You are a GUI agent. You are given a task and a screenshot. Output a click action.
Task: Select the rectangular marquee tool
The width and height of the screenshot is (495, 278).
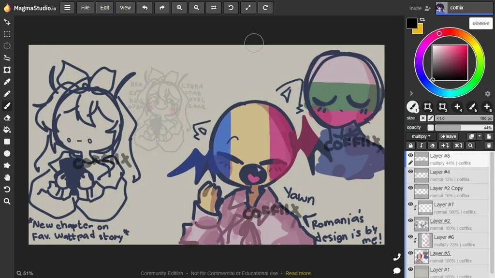coord(7,34)
